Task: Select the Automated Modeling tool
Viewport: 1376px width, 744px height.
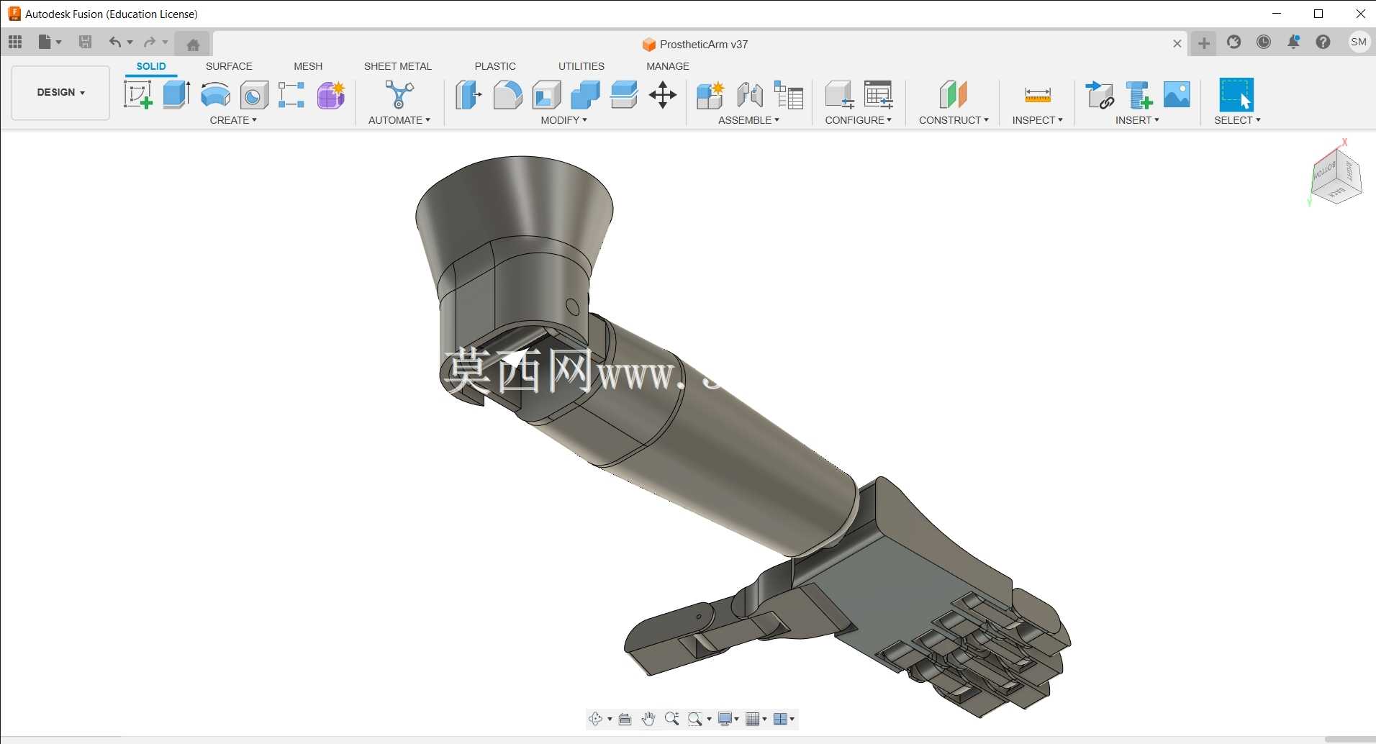Action: 399,94
